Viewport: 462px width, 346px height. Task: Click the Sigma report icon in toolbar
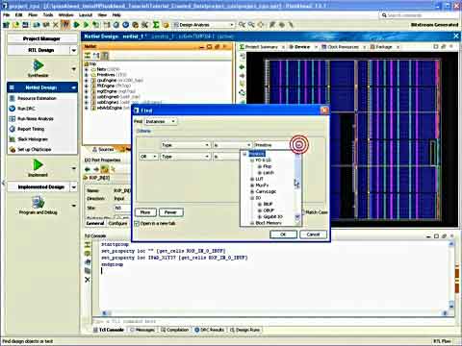156,25
